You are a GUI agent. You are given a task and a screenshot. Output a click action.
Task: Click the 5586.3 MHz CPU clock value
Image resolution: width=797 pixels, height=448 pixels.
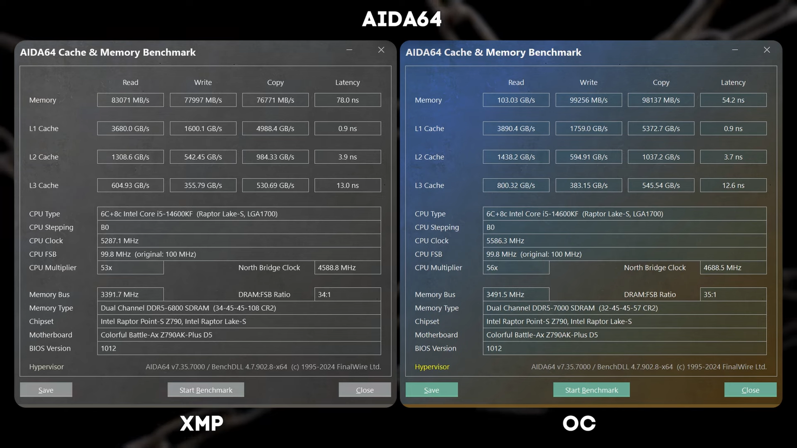click(x=625, y=241)
